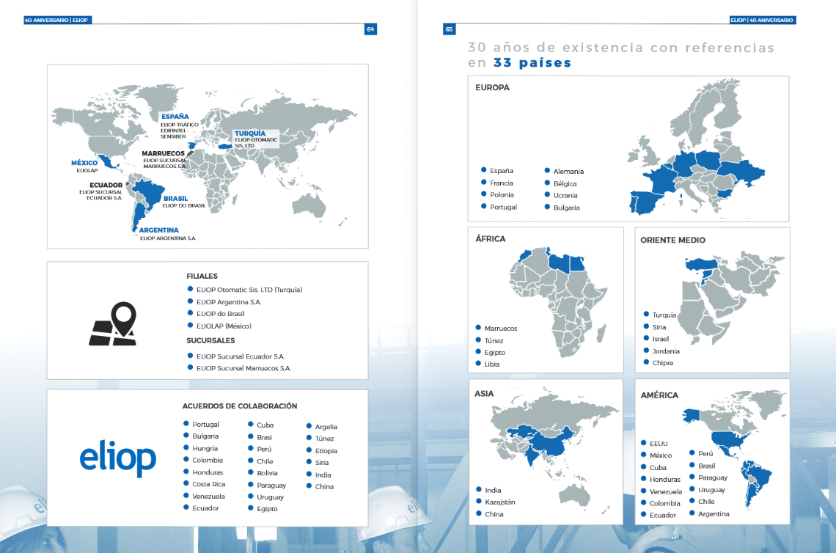Click the Americas map in América panel
Screen dimensions: 836x553
point(733,455)
